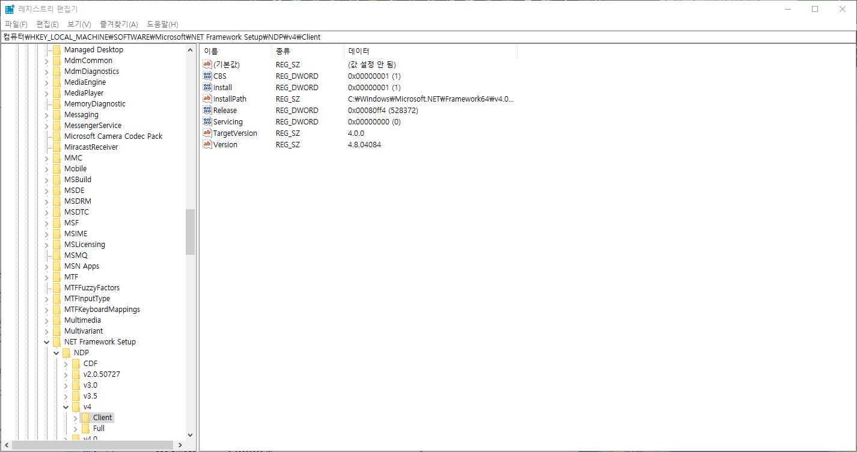Click the NDP key folder icon

(67, 352)
